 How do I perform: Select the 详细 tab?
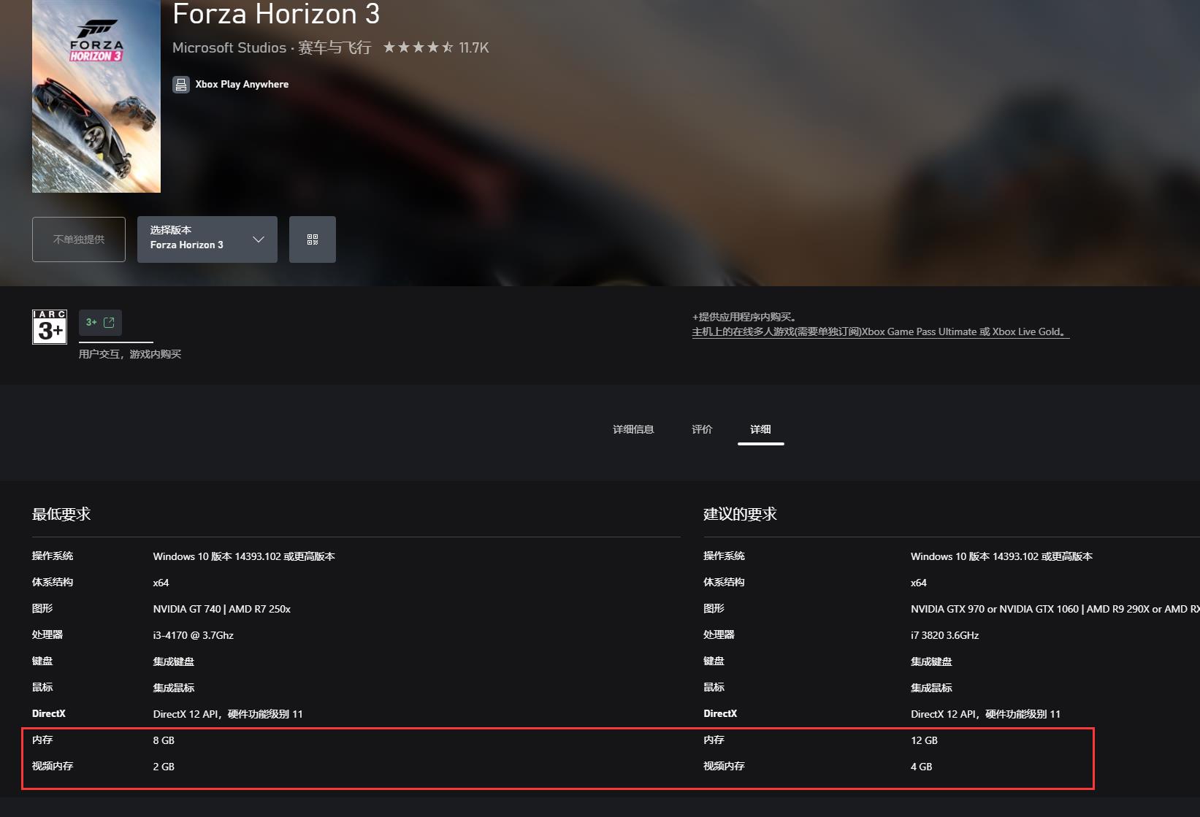760,429
